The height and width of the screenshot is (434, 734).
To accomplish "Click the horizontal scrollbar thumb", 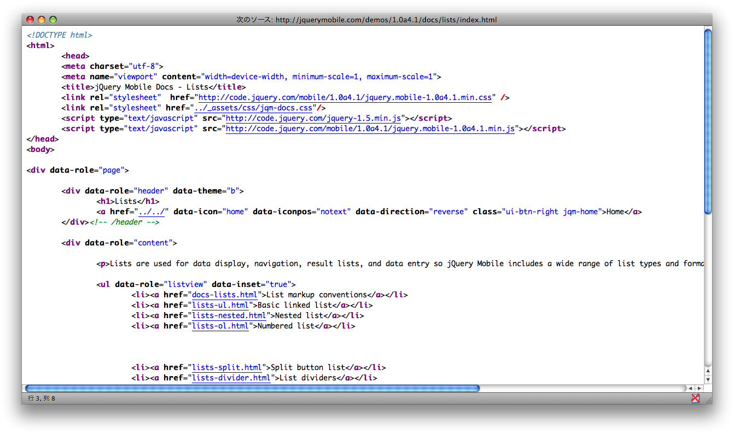I will coord(252,389).
